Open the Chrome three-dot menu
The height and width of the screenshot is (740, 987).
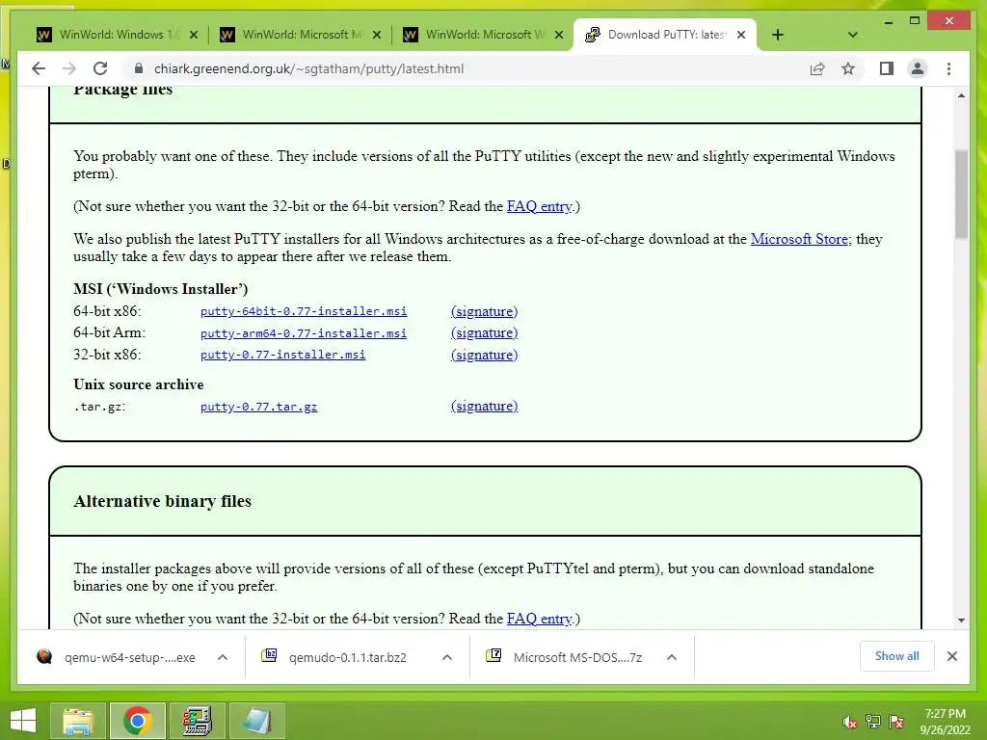[948, 68]
